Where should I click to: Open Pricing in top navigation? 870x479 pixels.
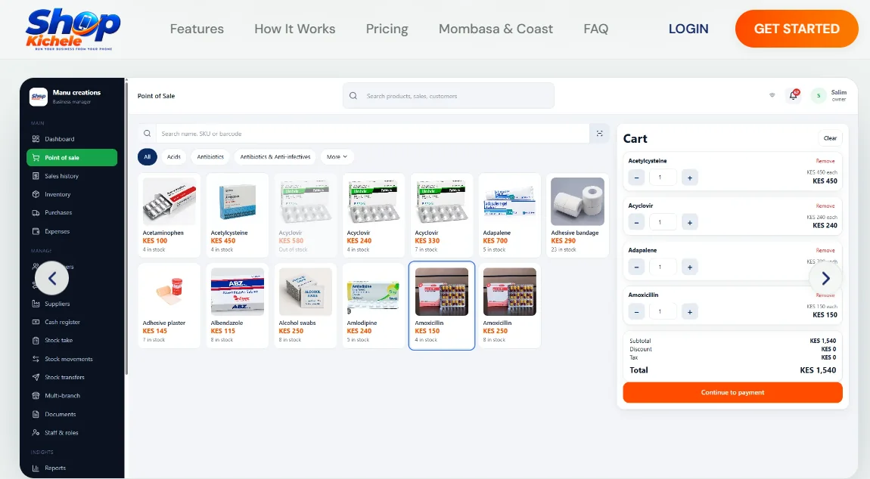(387, 29)
